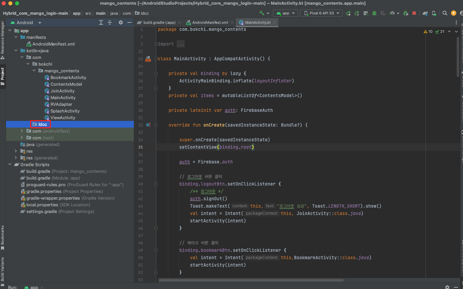
Task: Click the Search Everywhere magnifier icon
Action: tap(445, 13)
